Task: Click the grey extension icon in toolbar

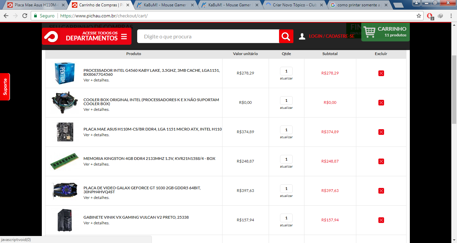Action: click(x=440, y=16)
